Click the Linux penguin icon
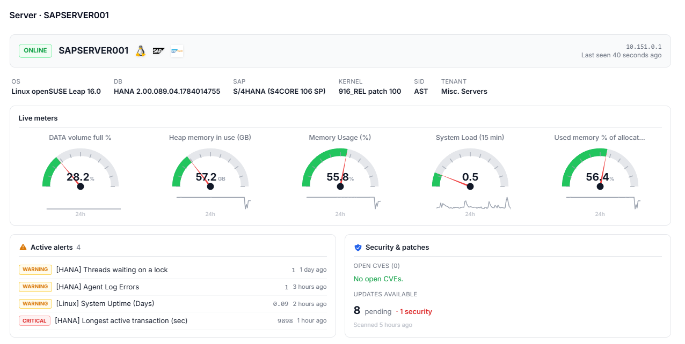This screenshot has height=344, width=685. [x=140, y=51]
